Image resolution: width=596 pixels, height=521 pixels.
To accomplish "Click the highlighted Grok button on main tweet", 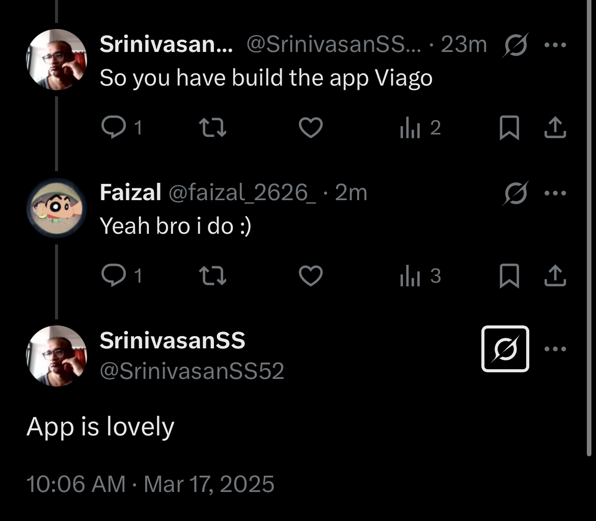I will (x=505, y=349).
